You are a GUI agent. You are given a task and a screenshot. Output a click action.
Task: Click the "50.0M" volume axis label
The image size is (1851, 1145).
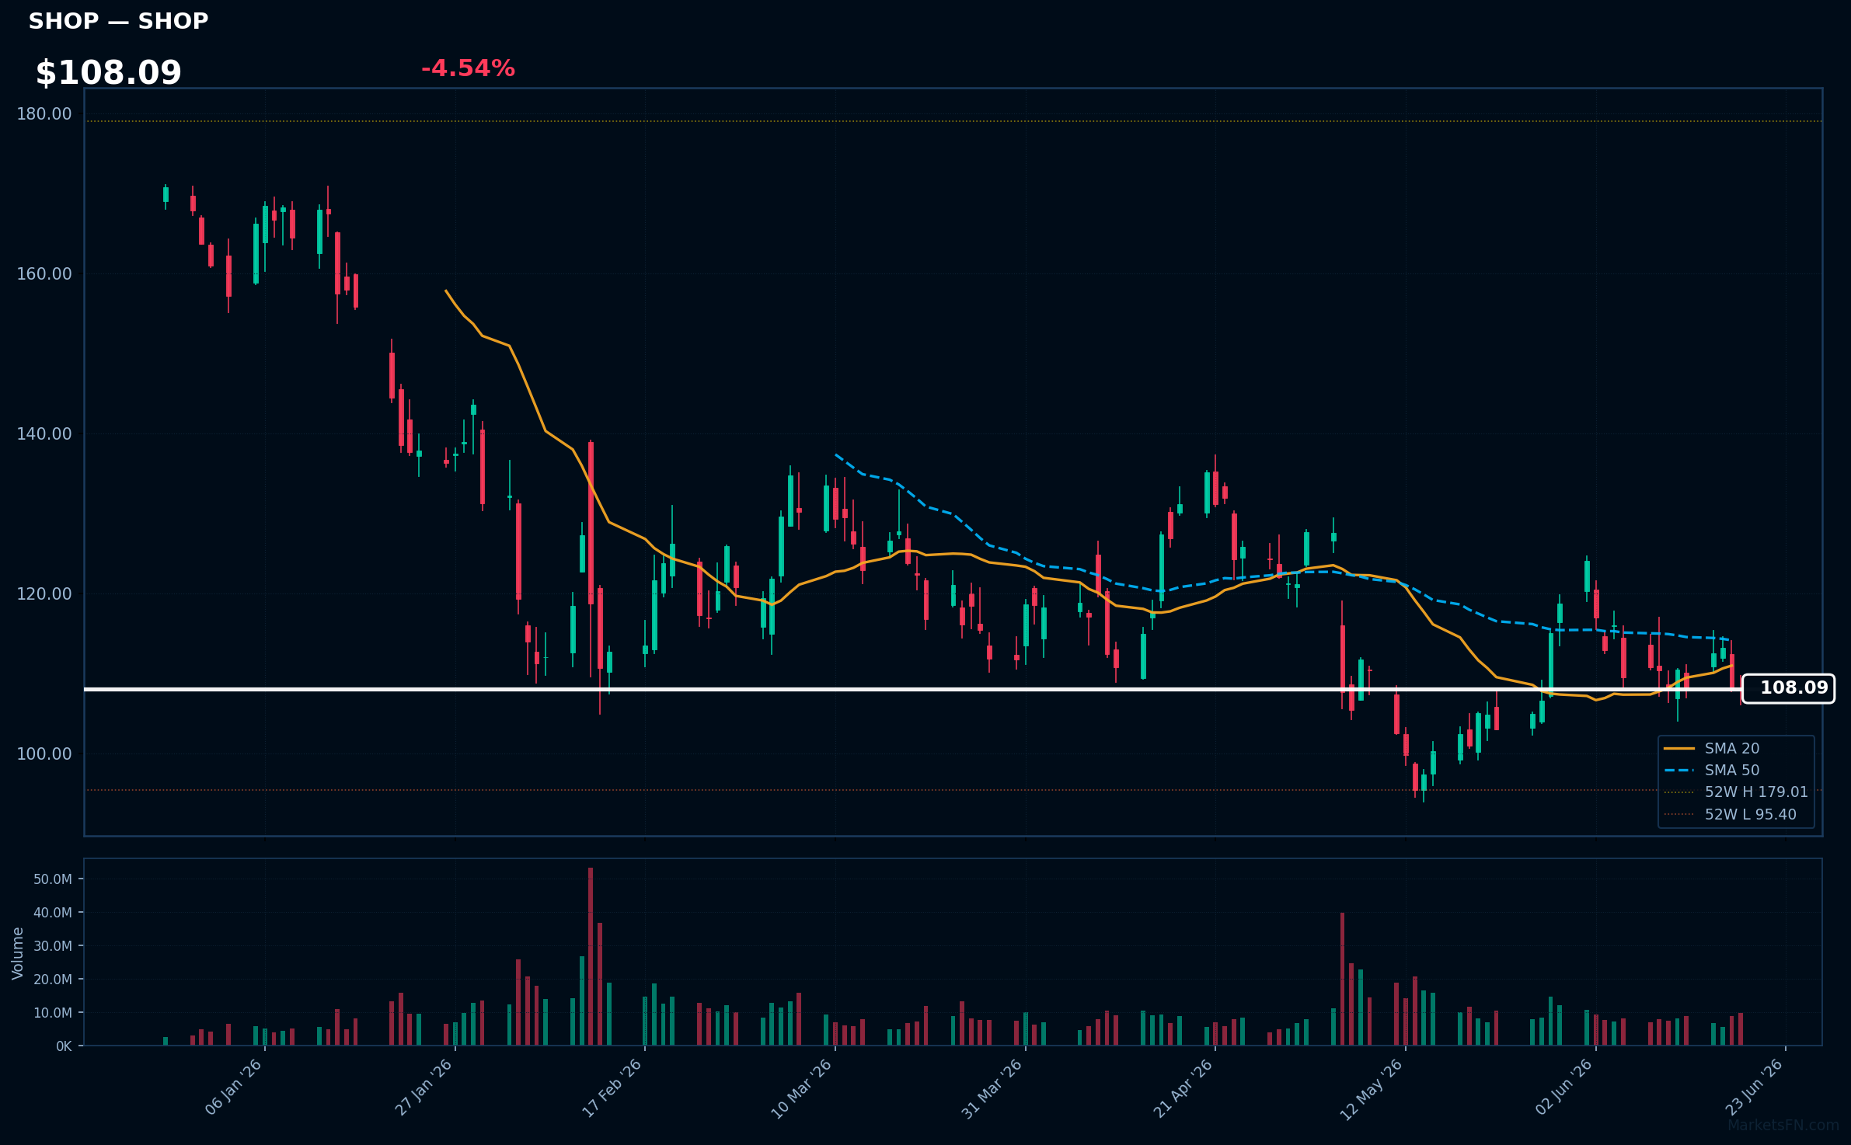coord(53,879)
